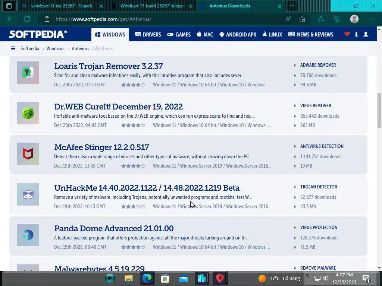Click the Softpedia logo
The width and height of the screenshot is (382, 286).
tap(38, 34)
